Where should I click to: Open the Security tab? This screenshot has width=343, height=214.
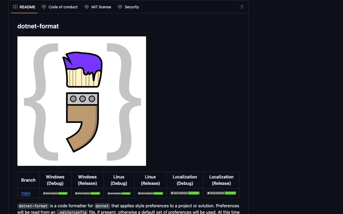point(128,7)
